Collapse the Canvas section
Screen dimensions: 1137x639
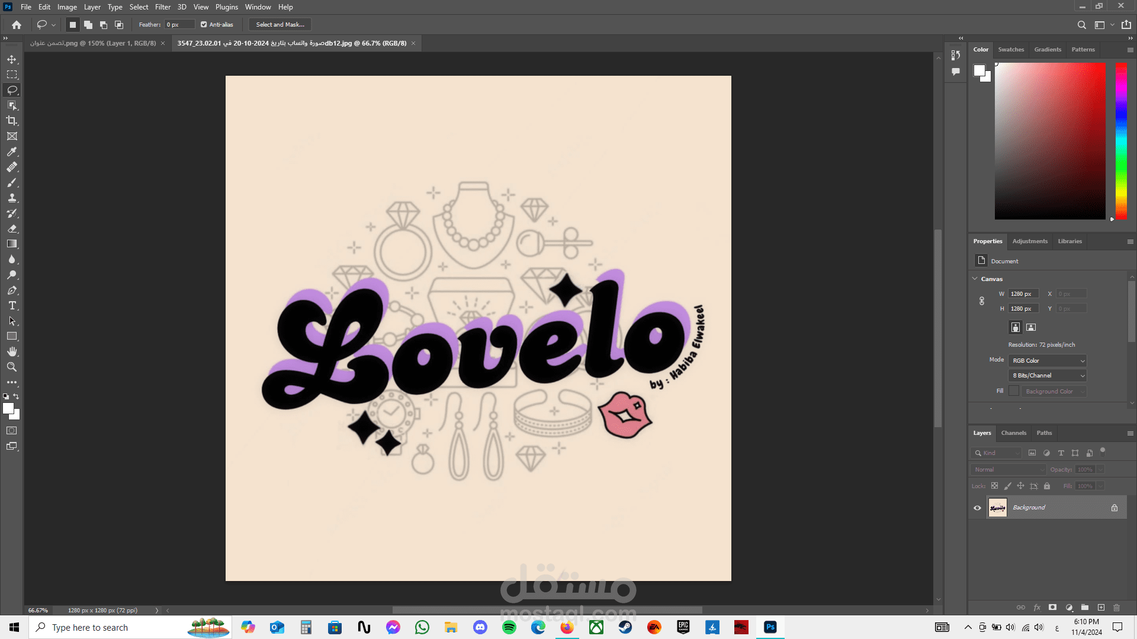pos(975,279)
